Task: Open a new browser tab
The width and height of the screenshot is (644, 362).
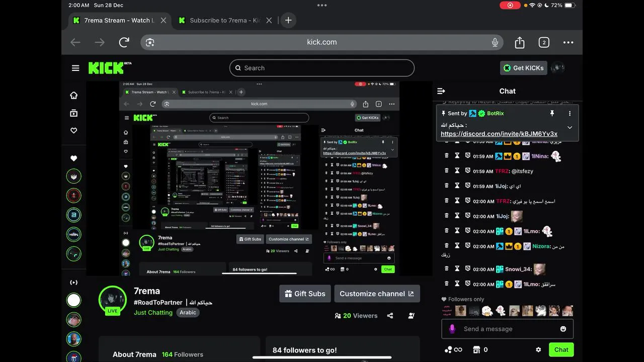Action: click(x=288, y=20)
